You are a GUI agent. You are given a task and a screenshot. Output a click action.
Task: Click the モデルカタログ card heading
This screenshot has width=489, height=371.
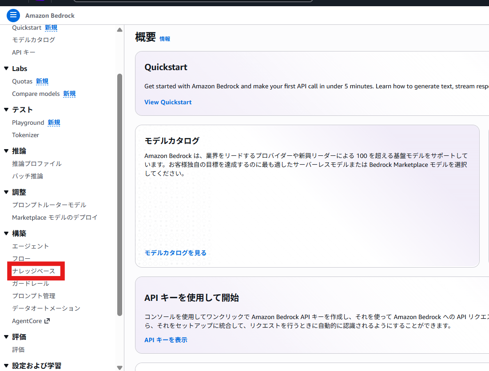tap(172, 141)
